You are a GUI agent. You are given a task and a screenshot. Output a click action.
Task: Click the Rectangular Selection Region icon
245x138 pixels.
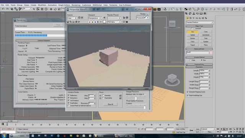[x=42, y=9]
